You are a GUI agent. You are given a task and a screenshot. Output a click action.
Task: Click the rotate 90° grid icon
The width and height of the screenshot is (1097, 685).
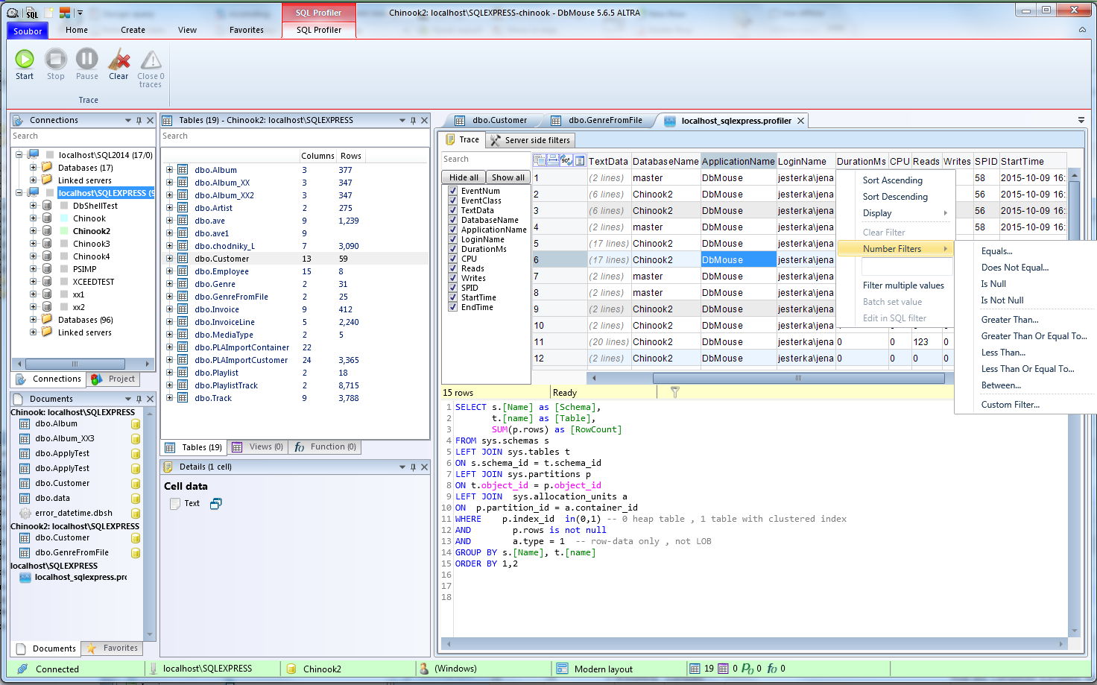coord(566,160)
